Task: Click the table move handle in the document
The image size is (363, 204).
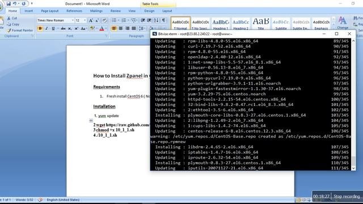Action: [x=91, y=121]
